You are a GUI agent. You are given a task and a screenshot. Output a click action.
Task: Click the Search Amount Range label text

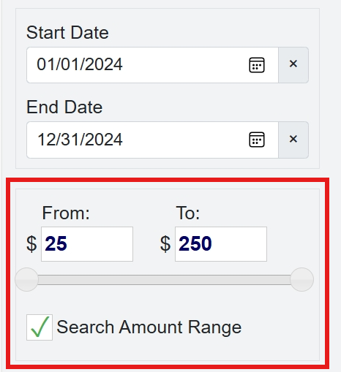149,327
